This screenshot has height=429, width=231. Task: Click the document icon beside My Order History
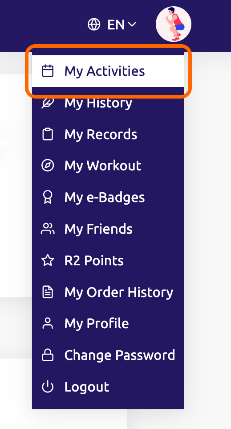(48, 292)
